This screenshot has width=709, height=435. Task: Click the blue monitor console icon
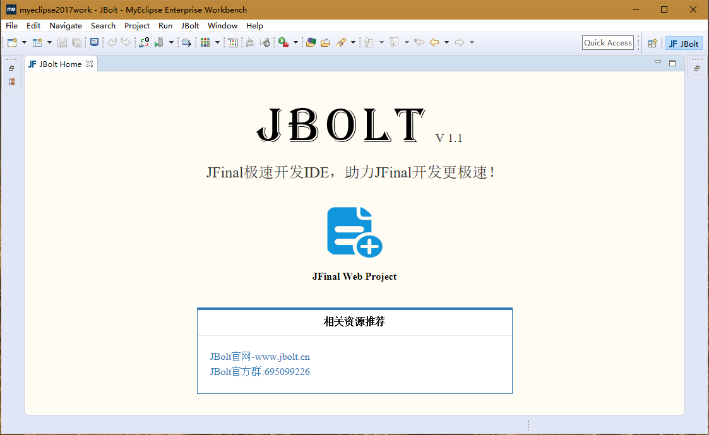point(94,42)
